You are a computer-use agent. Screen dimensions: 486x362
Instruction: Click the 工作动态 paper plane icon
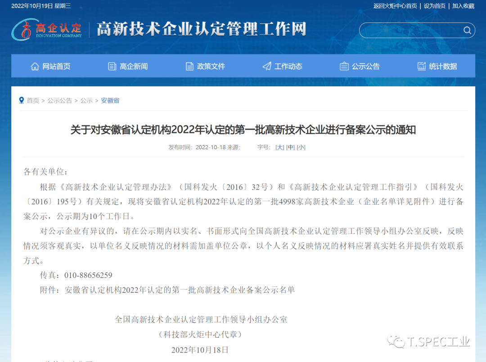tap(267, 67)
